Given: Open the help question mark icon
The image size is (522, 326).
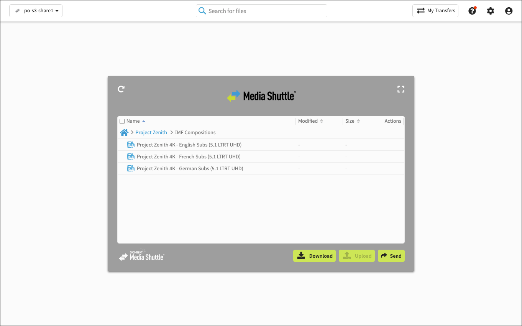Looking at the screenshot, I should click(472, 11).
